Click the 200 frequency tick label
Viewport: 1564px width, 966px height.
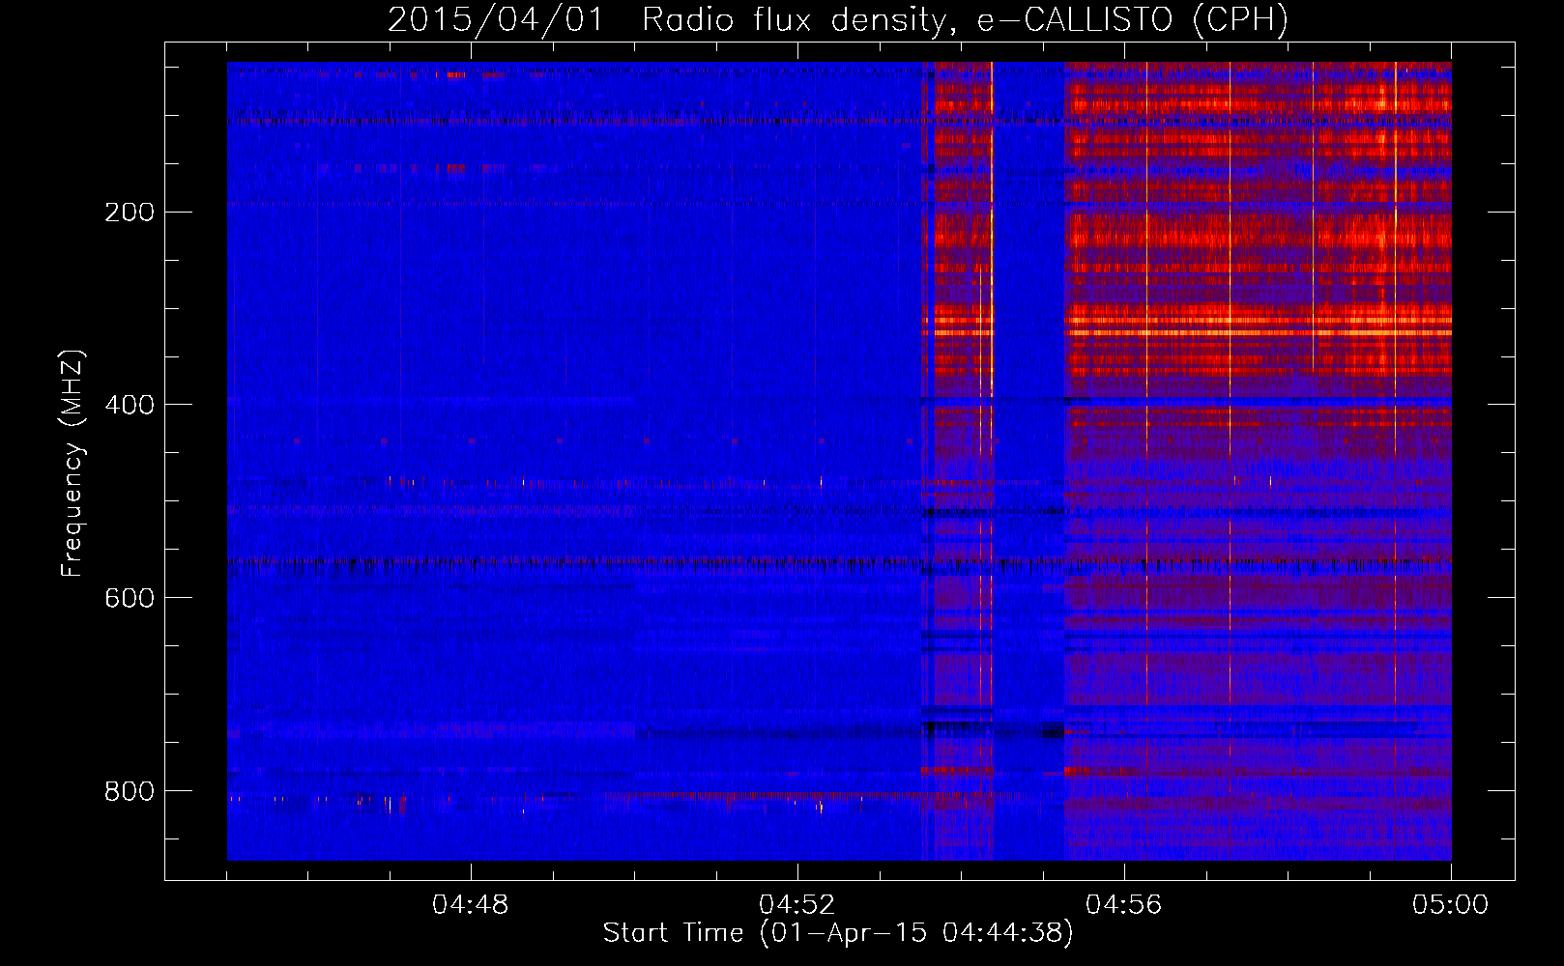point(130,212)
